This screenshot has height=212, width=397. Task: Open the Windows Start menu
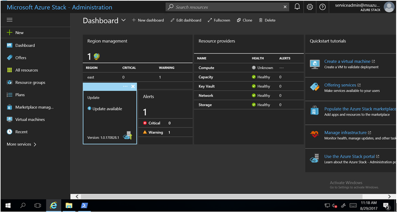pos(8,205)
